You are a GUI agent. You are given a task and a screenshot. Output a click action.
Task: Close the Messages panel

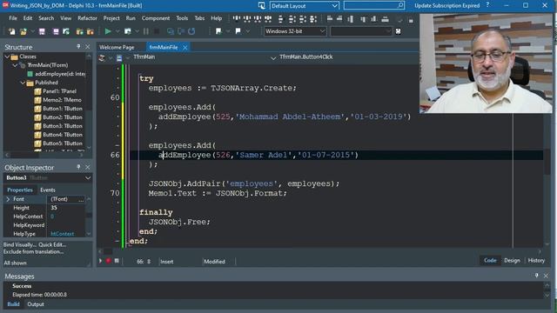pyautogui.click(x=546, y=276)
